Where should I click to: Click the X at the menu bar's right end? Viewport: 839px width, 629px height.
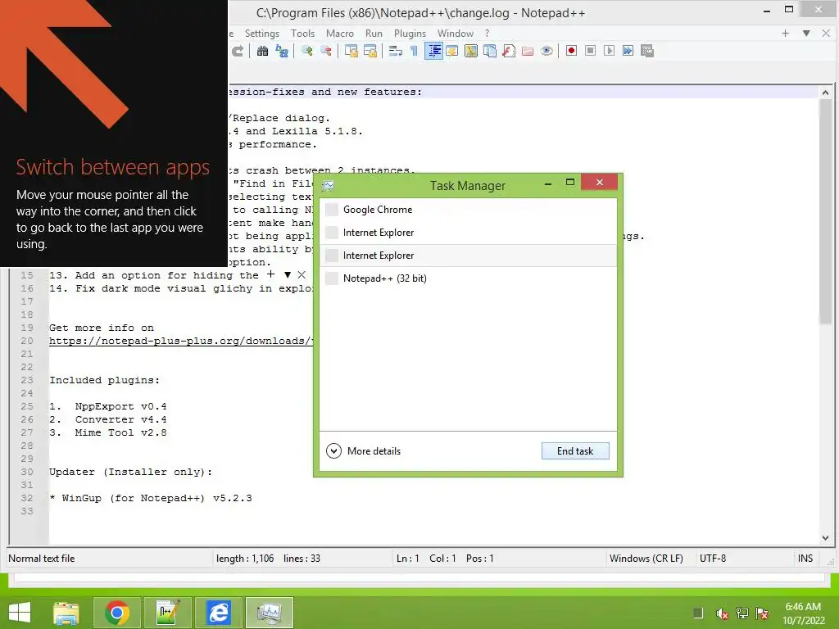[826, 33]
